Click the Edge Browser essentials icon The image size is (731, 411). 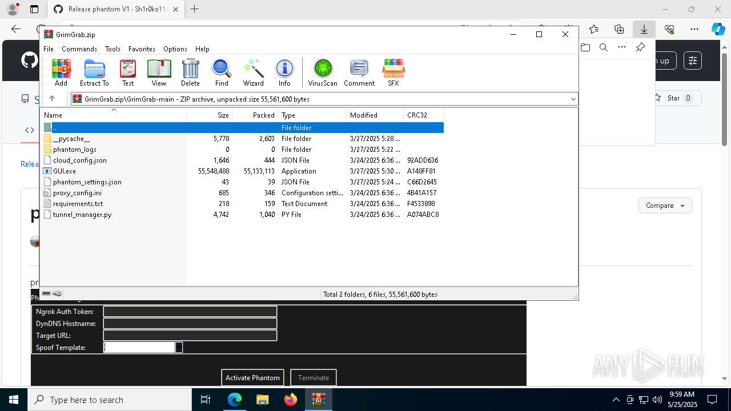point(669,29)
